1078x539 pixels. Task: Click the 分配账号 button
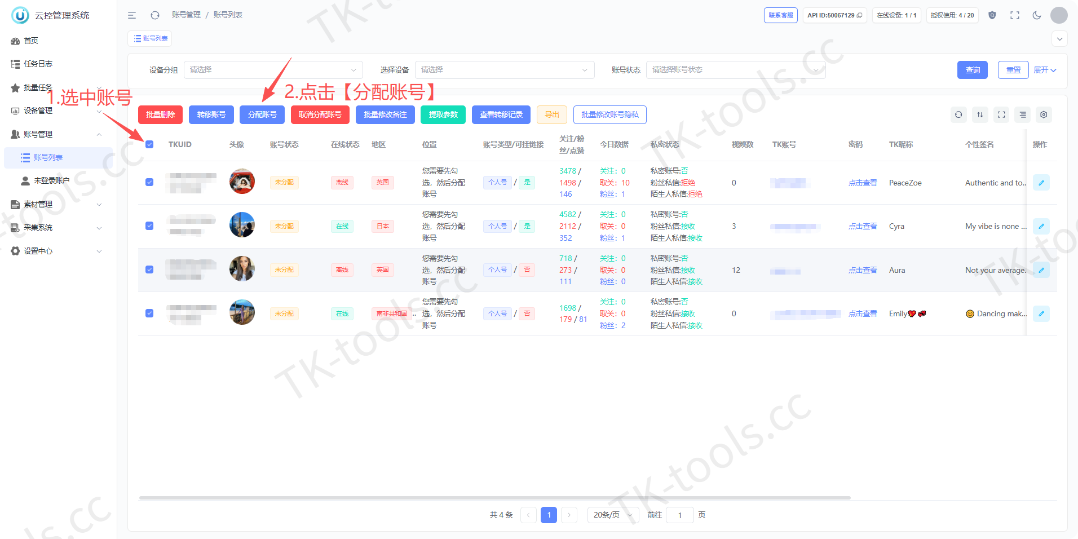(262, 114)
